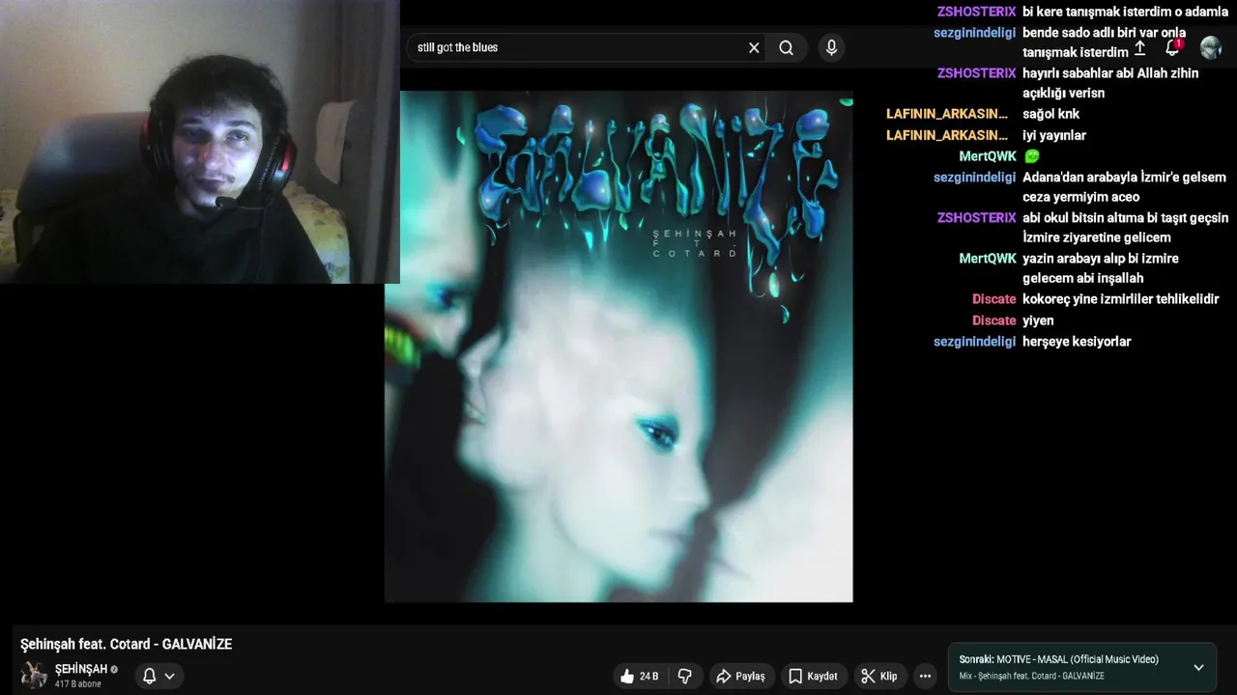Screen dimensions: 1237x695
Task: Click 'Mix - Şehinşah feat. Cotard - GALVANİZE' label
Action: click(1031, 677)
